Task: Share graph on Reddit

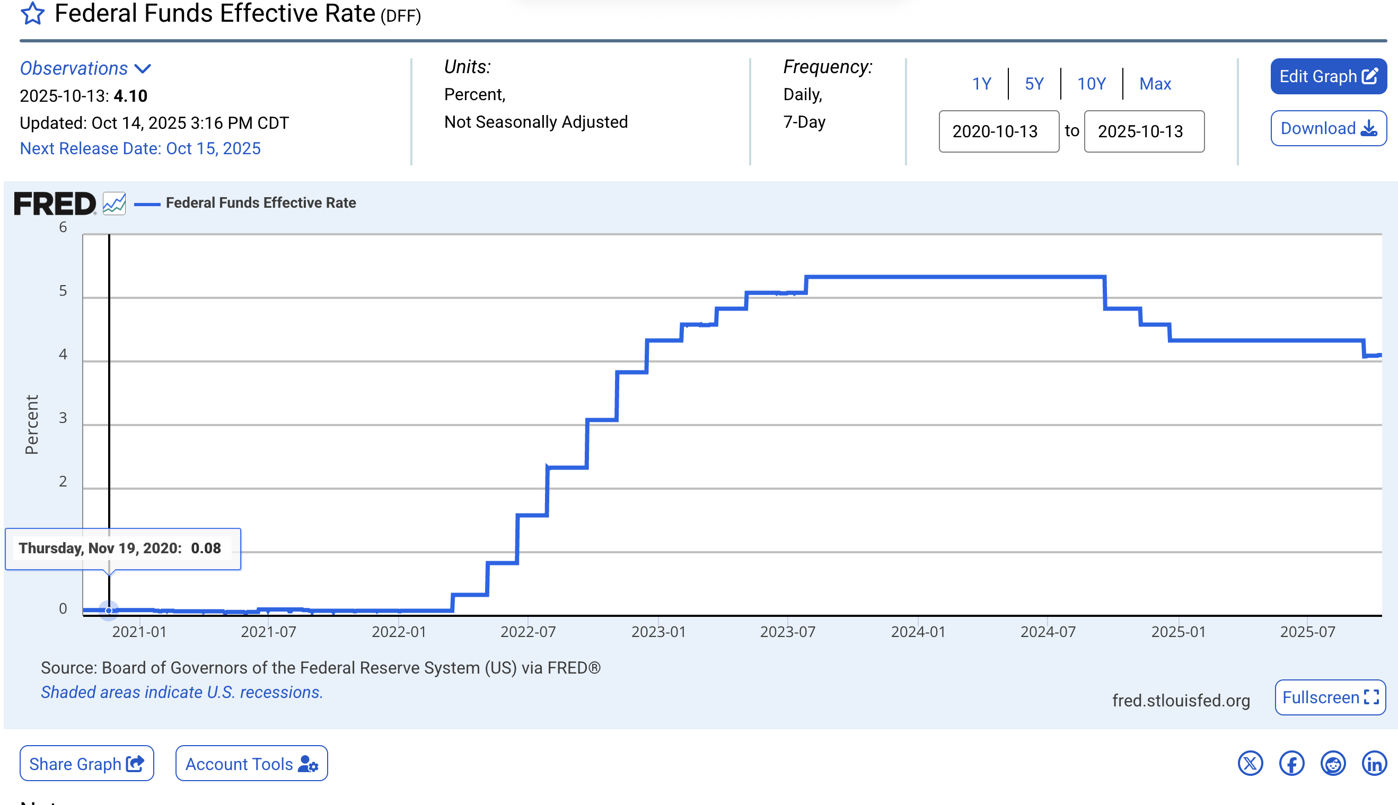Action: (1333, 764)
